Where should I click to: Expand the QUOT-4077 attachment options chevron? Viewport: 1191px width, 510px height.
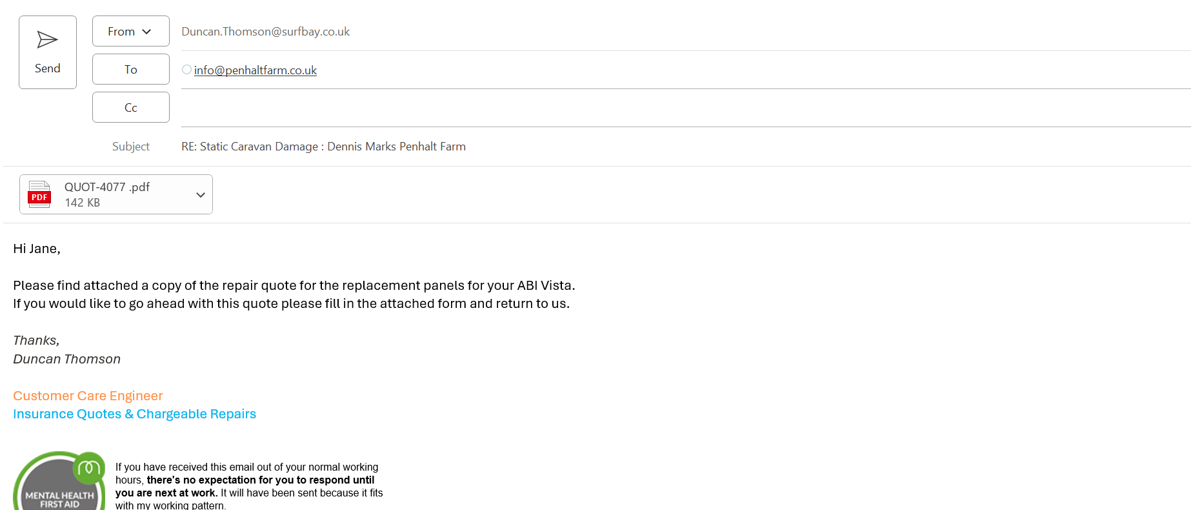[201, 195]
